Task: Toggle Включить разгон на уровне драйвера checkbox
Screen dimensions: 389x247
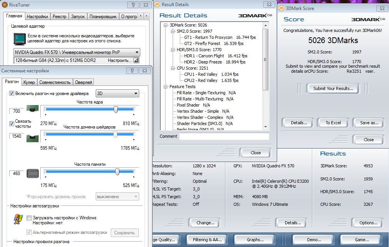Action: coord(12,93)
